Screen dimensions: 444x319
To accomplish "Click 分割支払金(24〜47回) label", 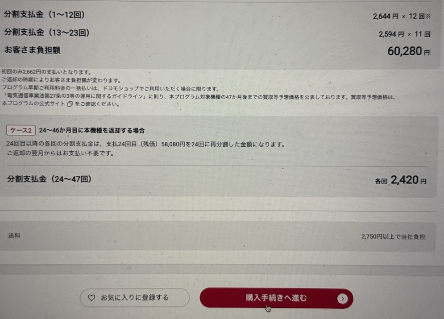I will (49, 179).
